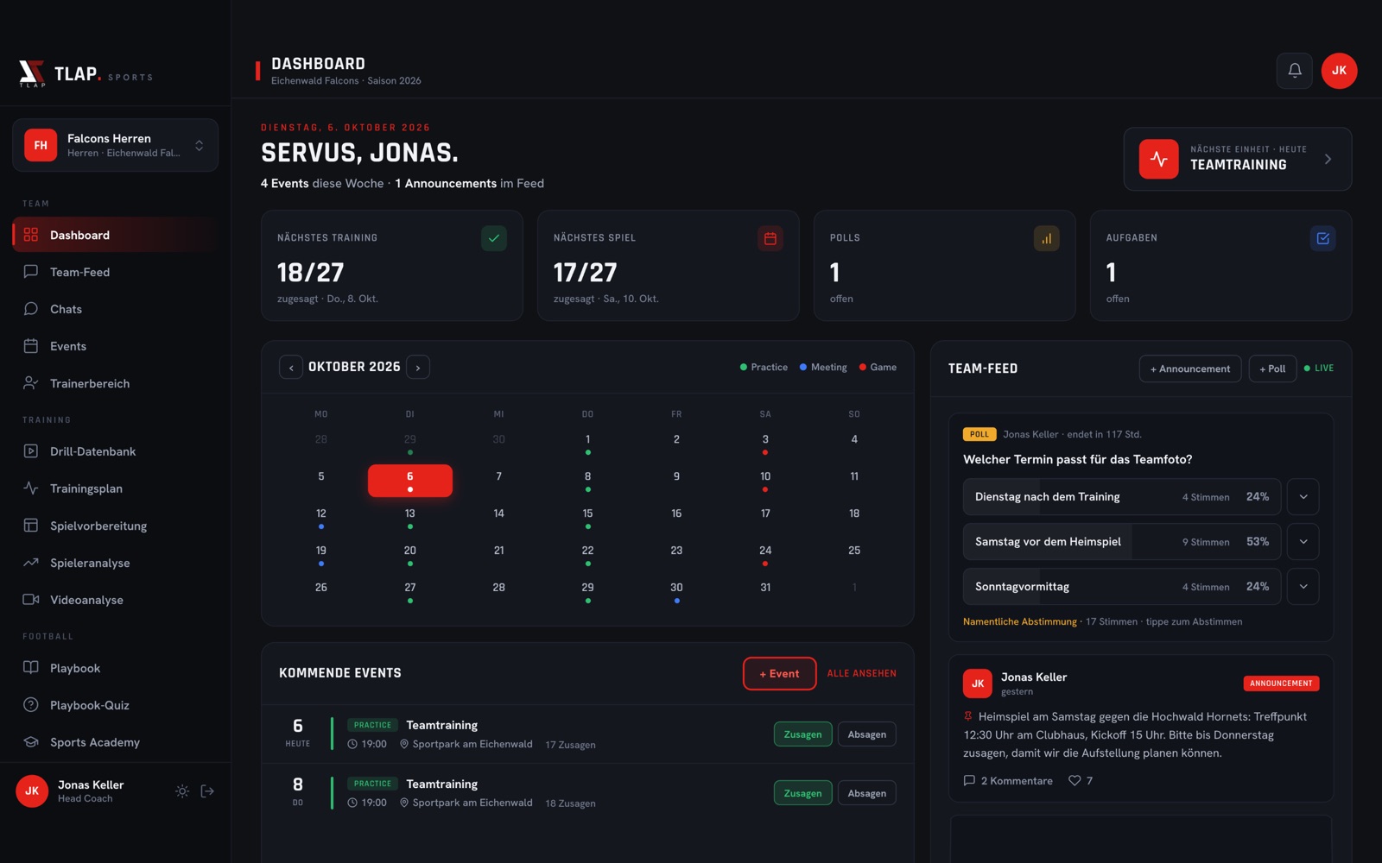Viewport: 1382px width, 863px height.
Task: Click Absagen for Teamtraining on 8 Do
Action: pos(866,793)
